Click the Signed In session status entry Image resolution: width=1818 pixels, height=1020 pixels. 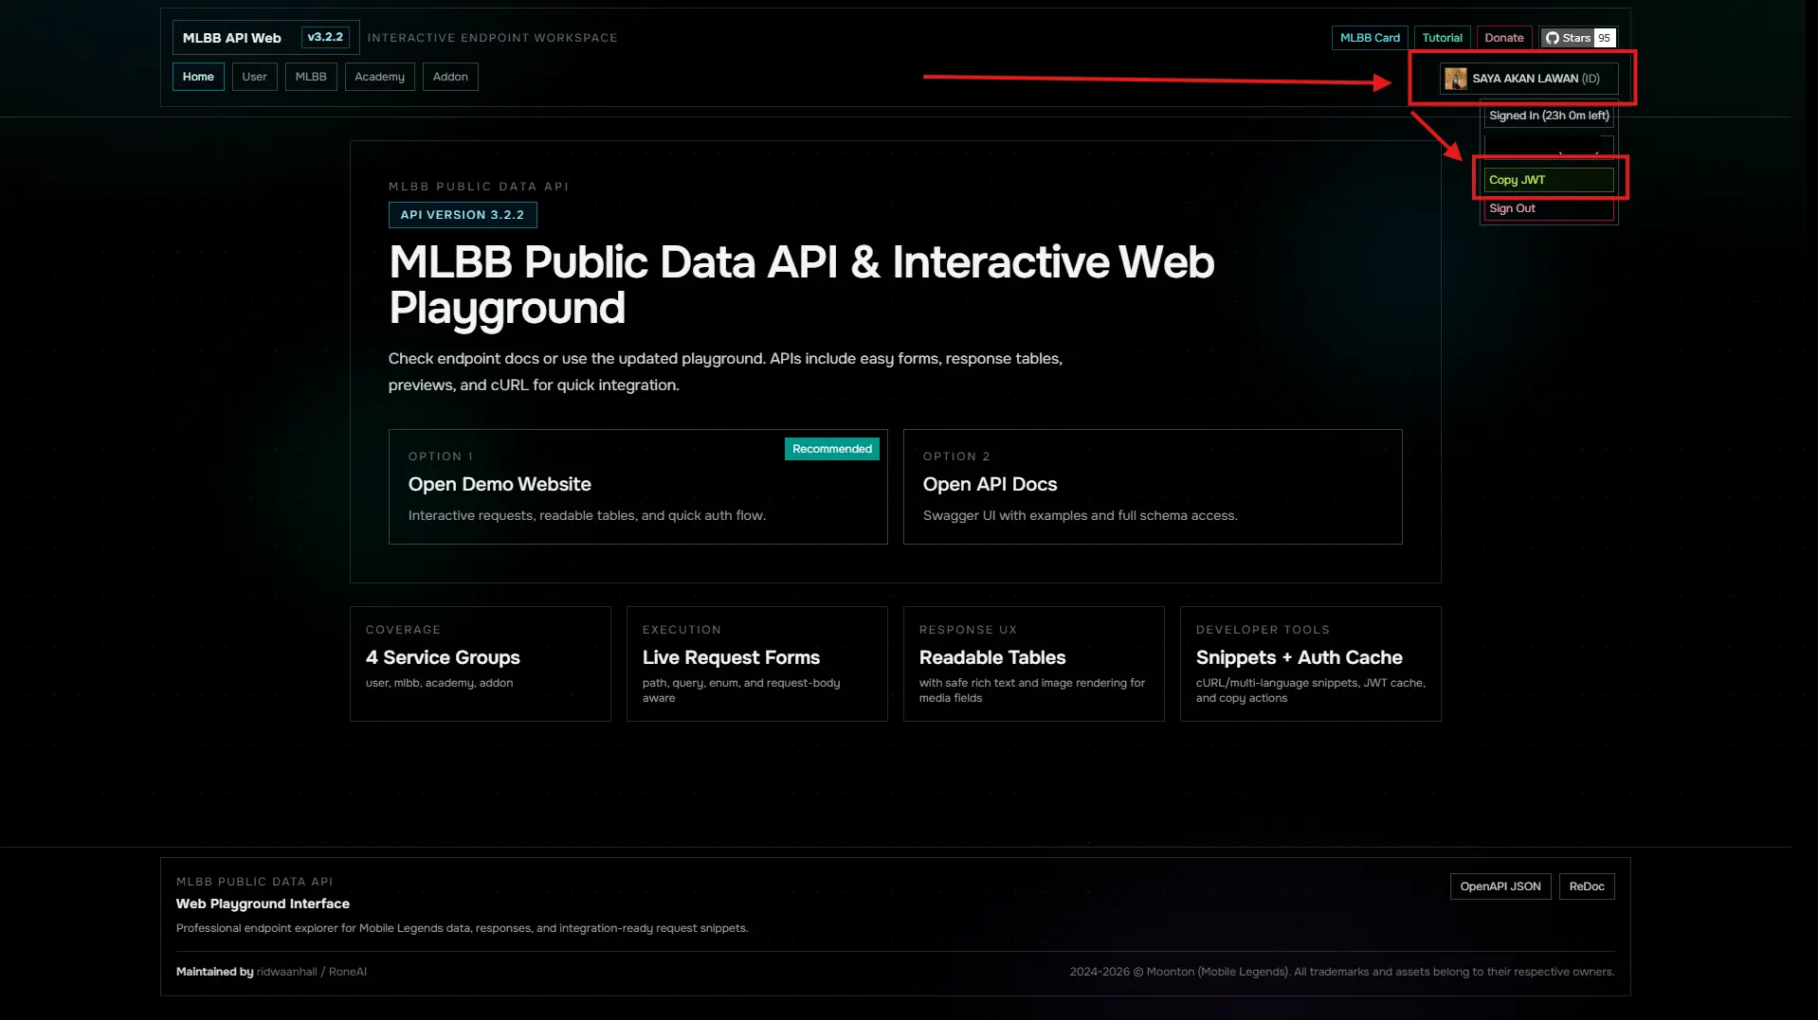coord(1549,116)
